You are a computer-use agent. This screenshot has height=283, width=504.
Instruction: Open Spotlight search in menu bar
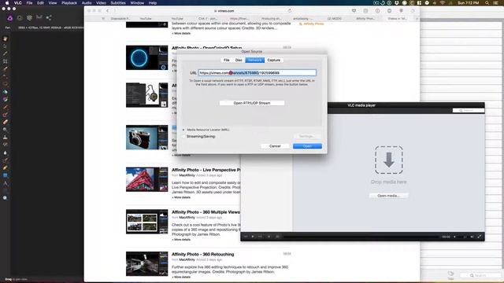pyautogui.click(x=487, y=3)
